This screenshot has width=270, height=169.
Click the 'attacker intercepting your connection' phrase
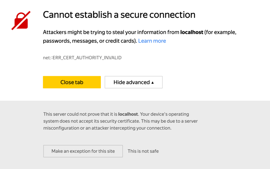coord(131,128)
